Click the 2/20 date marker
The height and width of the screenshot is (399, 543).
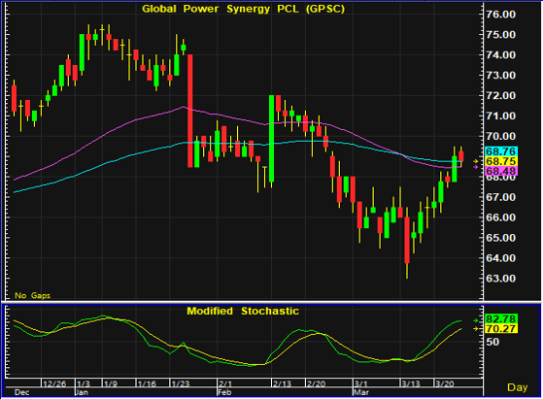coord(316,383)
